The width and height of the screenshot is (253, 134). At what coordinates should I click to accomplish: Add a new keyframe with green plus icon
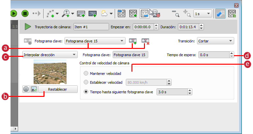[x=133, y=41]
